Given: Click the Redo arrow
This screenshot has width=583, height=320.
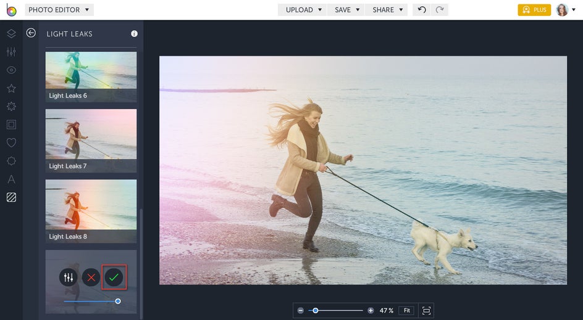Looking at the screenshot, I should coord(440,10).
